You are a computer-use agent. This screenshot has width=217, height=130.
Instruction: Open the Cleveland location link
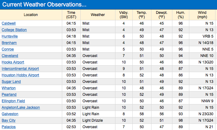pos(10,56)
